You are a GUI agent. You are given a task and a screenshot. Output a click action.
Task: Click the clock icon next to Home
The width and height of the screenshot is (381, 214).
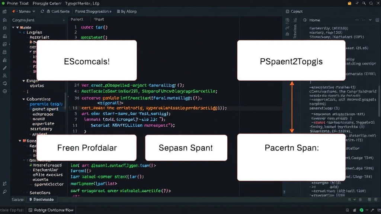[305, 20]
